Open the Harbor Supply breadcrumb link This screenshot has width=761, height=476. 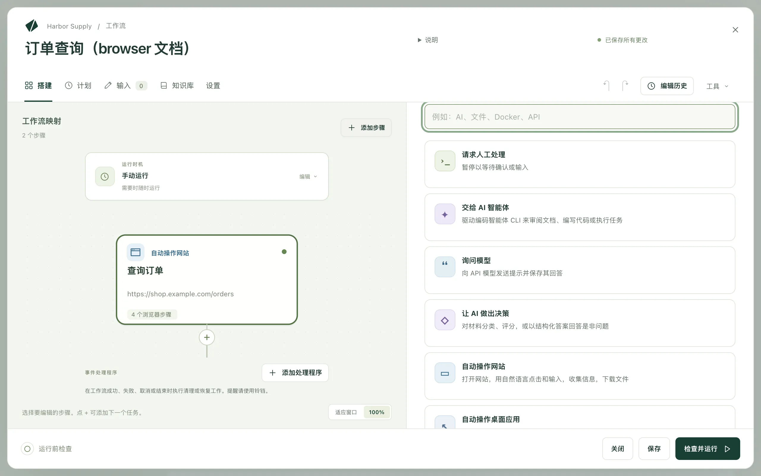69,26
